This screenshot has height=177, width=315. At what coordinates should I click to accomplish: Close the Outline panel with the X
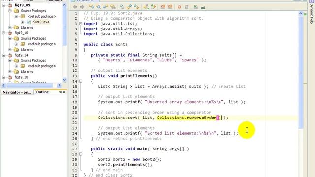coord(64,92)
